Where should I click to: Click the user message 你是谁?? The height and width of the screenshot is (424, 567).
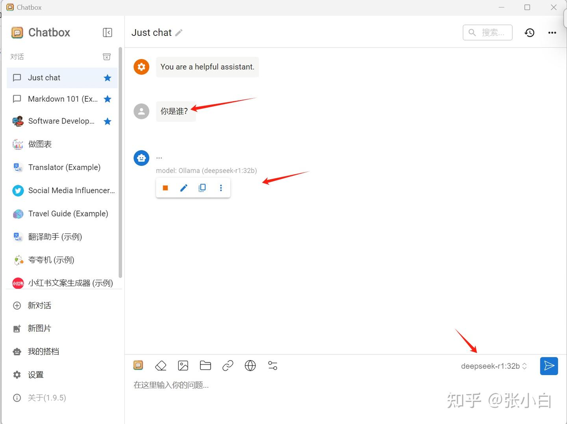[x=176, y=111]
